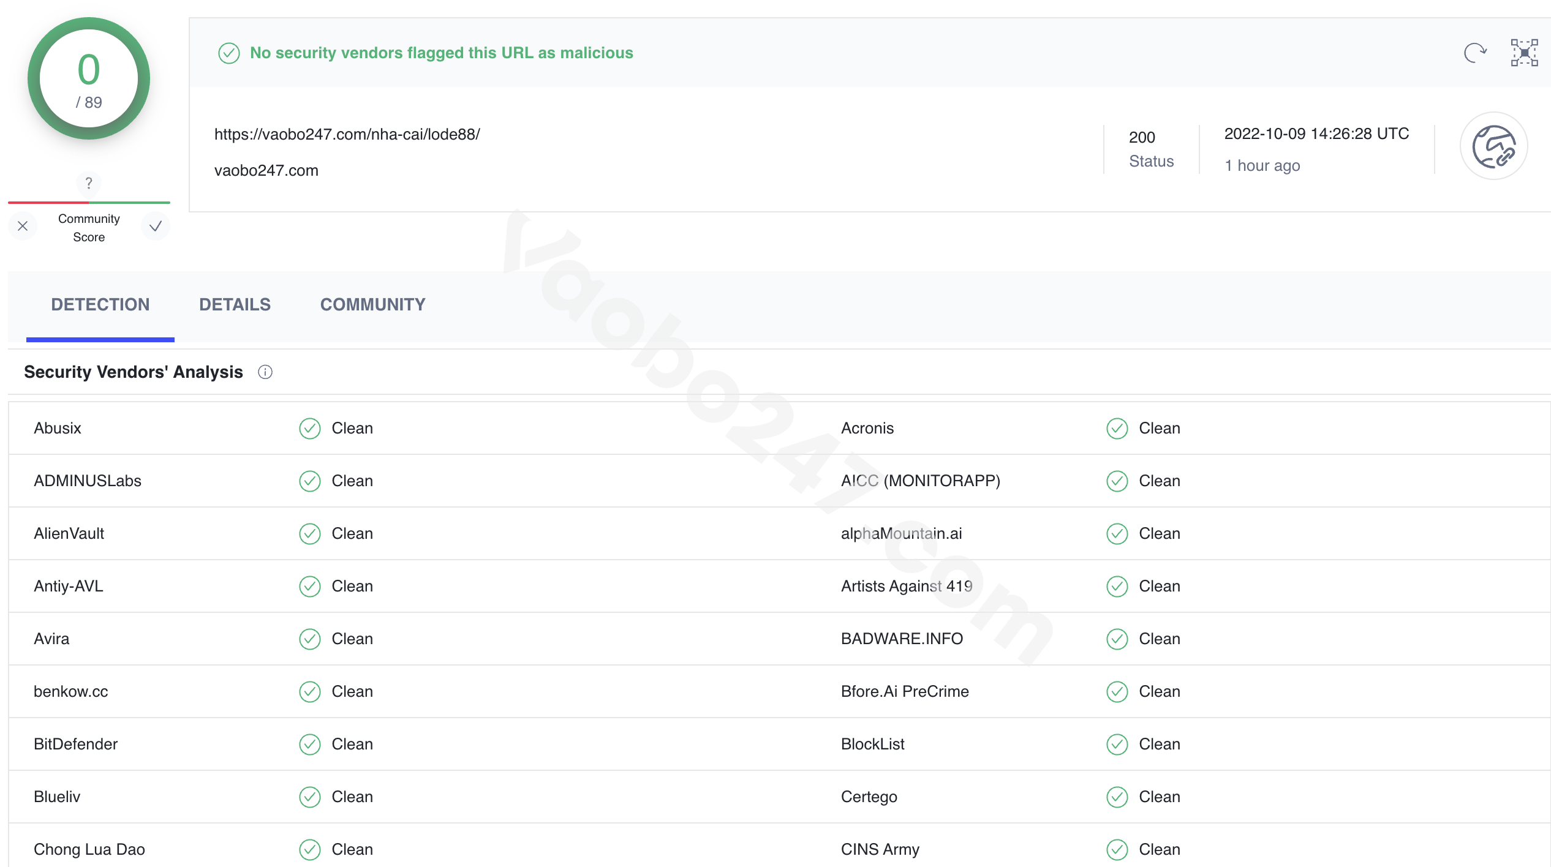The height and width of the screenshot is (867, 1551).
Task: Click the info icon next to Security Vendors Analysis
Action: point(264,372)
